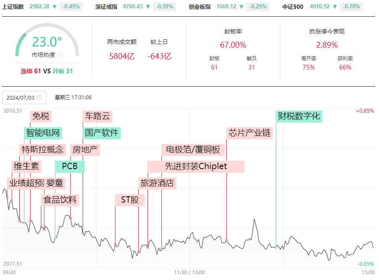The width and height of the screenshot is (379, 280).
Task: Click the down arrow beside 深证成指 8760.43
Action: [148, 7]
